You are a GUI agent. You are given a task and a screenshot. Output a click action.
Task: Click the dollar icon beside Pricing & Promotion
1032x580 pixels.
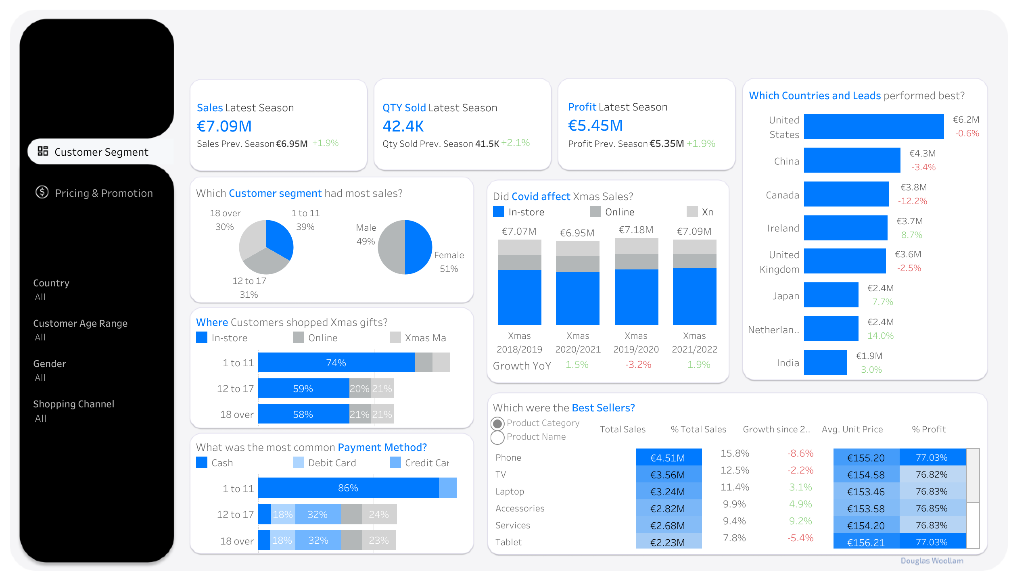pyautogui.click(x=42, y=192)
